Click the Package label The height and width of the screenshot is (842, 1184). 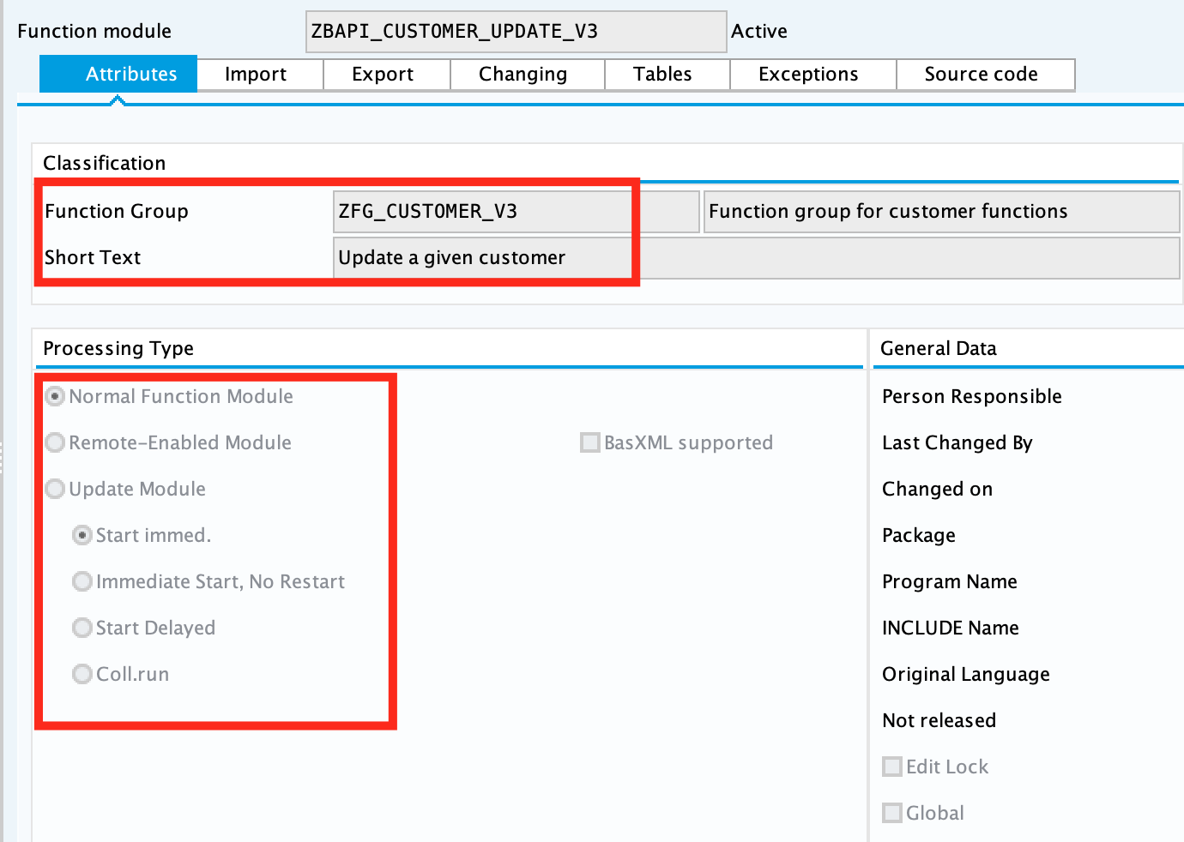pyautogui.click(x=919, y=535)
